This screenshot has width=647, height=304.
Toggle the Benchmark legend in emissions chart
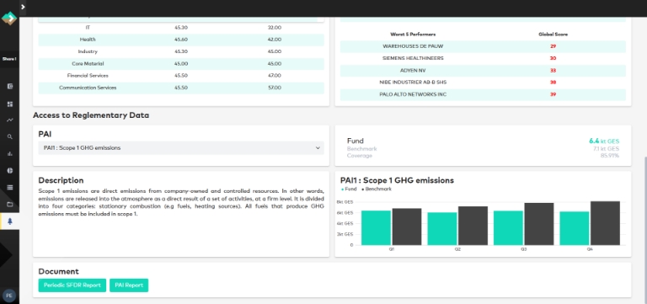pyautogui.click(x=377, y=189)
